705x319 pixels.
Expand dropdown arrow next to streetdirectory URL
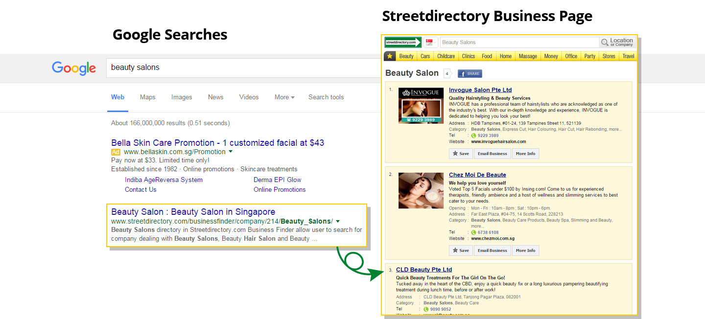(x=338, y=221)
